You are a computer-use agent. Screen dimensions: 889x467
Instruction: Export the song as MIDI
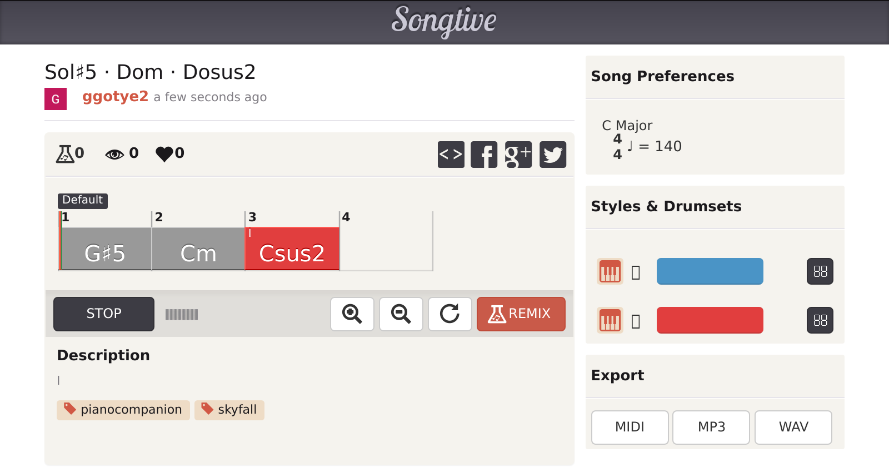pos(630,427)
